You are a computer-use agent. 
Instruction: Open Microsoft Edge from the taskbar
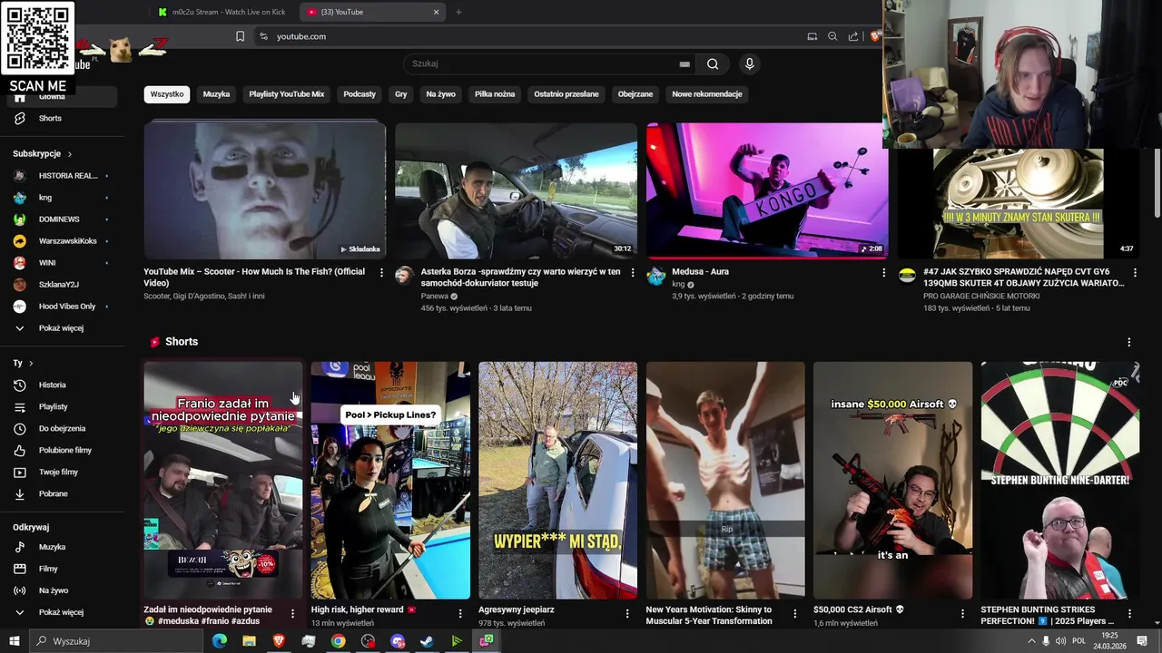pos(220,641)
